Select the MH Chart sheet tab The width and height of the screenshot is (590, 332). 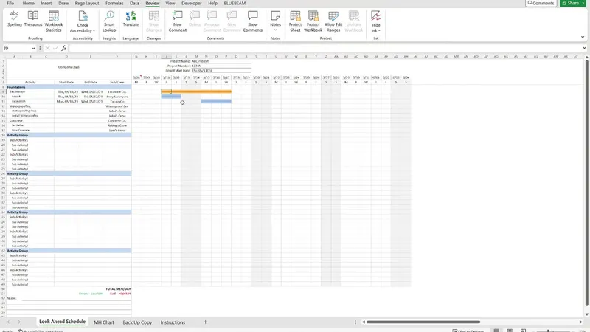[x=104, y=322]
